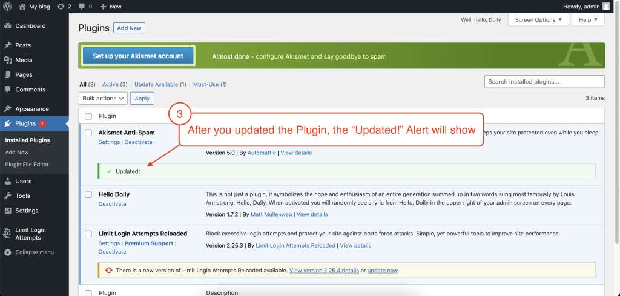Expand the Screen Options panel
620x296 pixels.
click(x=538, y=20)
